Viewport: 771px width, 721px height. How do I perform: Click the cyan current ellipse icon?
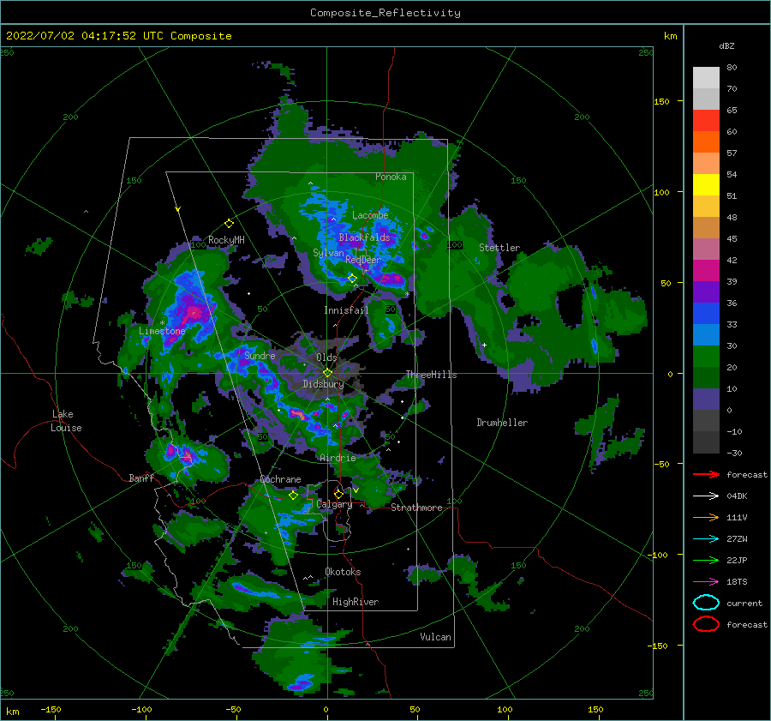pos(706,603)
